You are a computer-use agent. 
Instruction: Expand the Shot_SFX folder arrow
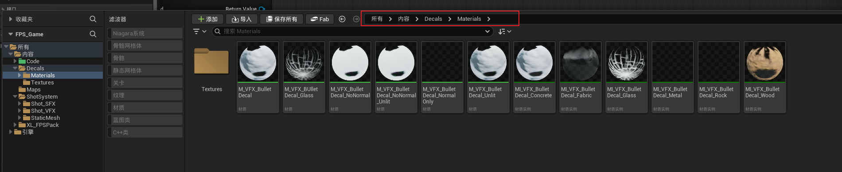19,103
